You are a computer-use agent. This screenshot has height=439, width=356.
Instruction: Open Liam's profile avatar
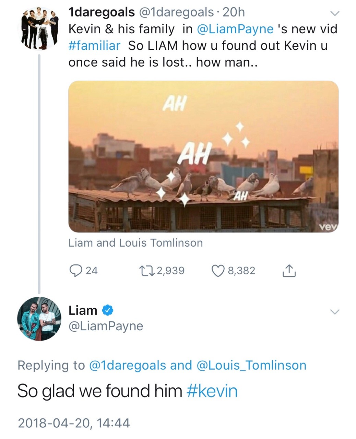pyautogui.click(x=39, y=319)
